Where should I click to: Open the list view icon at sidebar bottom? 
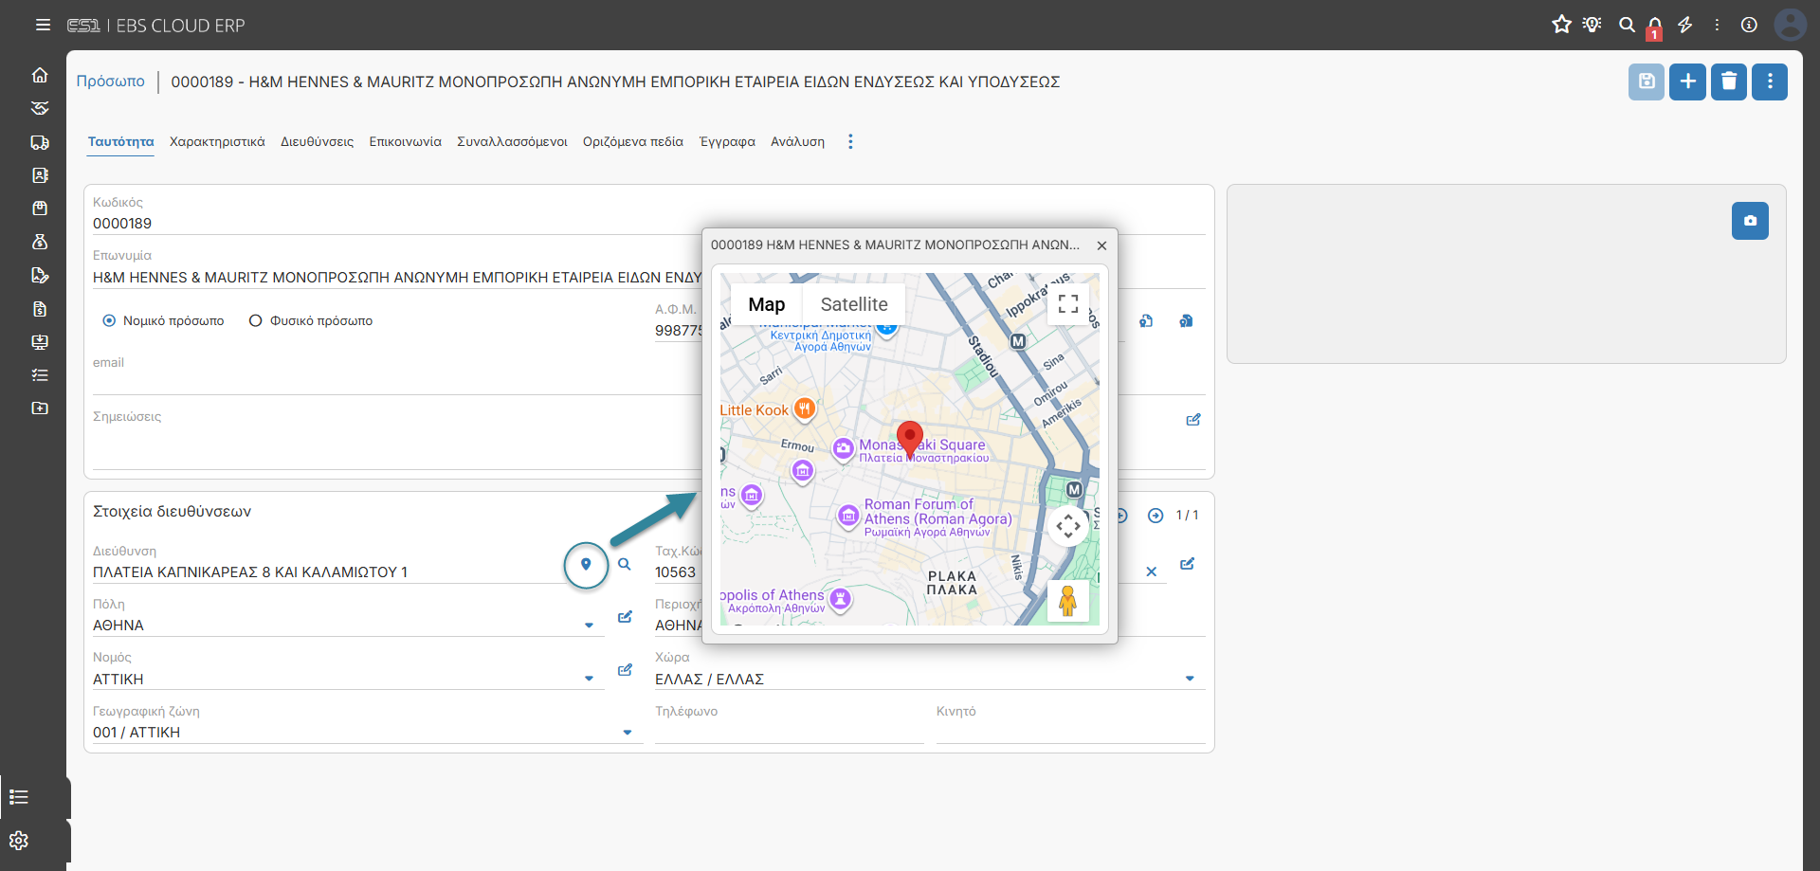(x=19, y=797)
